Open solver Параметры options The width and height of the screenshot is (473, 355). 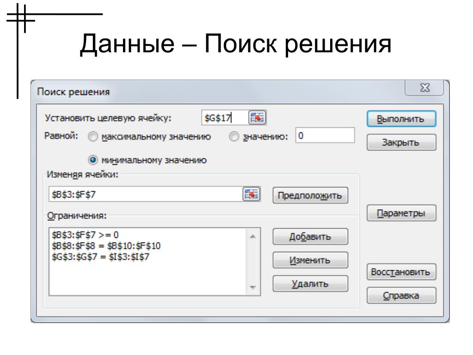pos(401,214)
